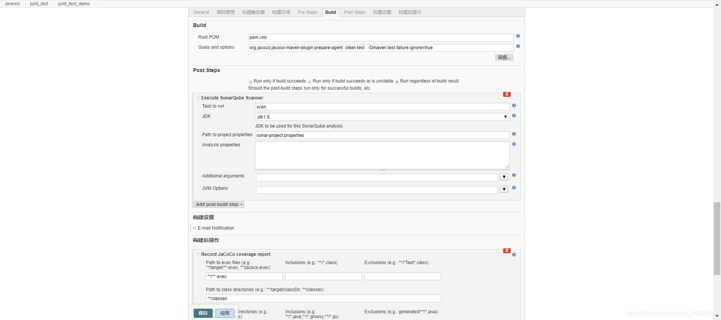Image resolution: width=721 pixels, height=320 pixels.
Task: Focus Path to project properties field
Action: [x=382, y=135]
